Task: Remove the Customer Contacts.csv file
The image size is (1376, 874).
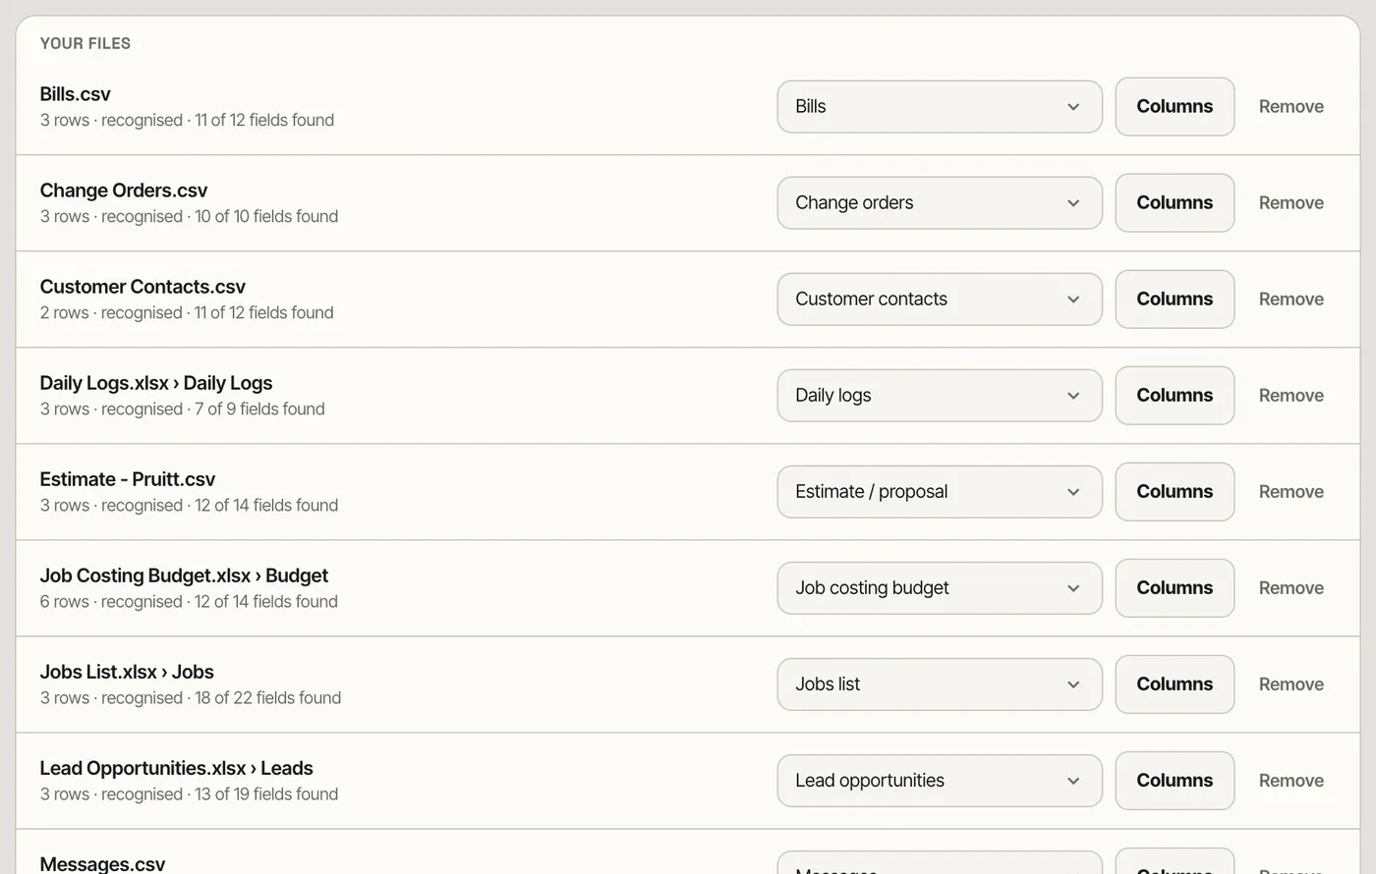Action: (x=1290, y=299)
